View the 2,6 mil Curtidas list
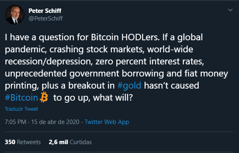 coord(70,142)
